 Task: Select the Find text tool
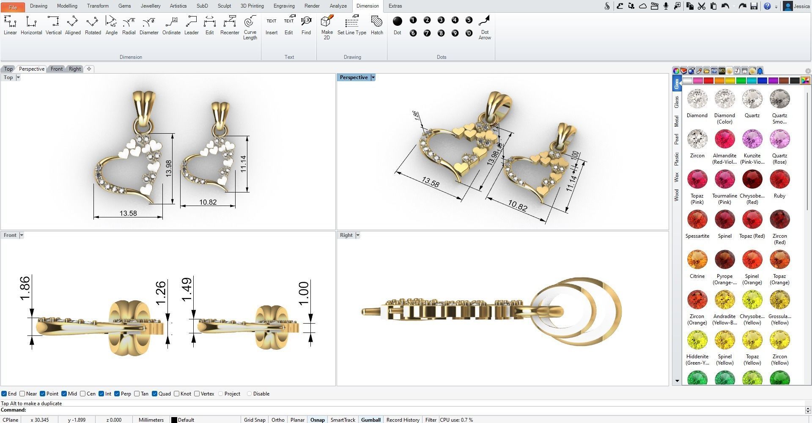[306, 25]
